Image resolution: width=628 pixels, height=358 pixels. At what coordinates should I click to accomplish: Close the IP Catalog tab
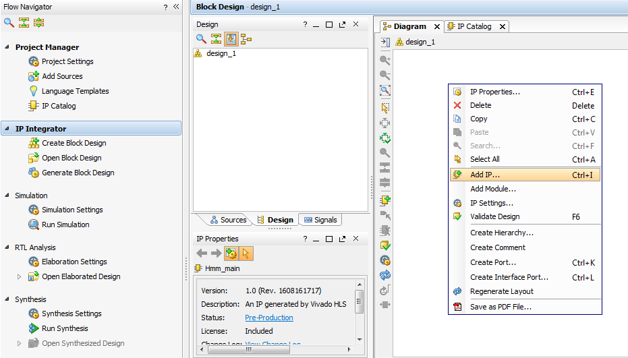[503, 27]
